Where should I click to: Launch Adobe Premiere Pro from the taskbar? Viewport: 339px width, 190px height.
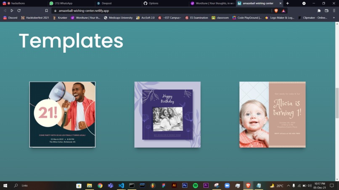(x=206, y=185)
